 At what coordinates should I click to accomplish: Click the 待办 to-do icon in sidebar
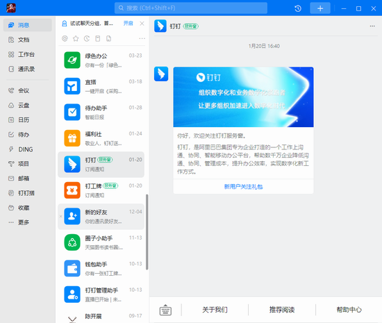[11, 135]
